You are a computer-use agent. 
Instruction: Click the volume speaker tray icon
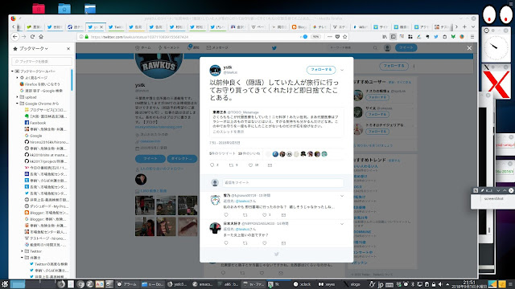[x=440, y=284]
